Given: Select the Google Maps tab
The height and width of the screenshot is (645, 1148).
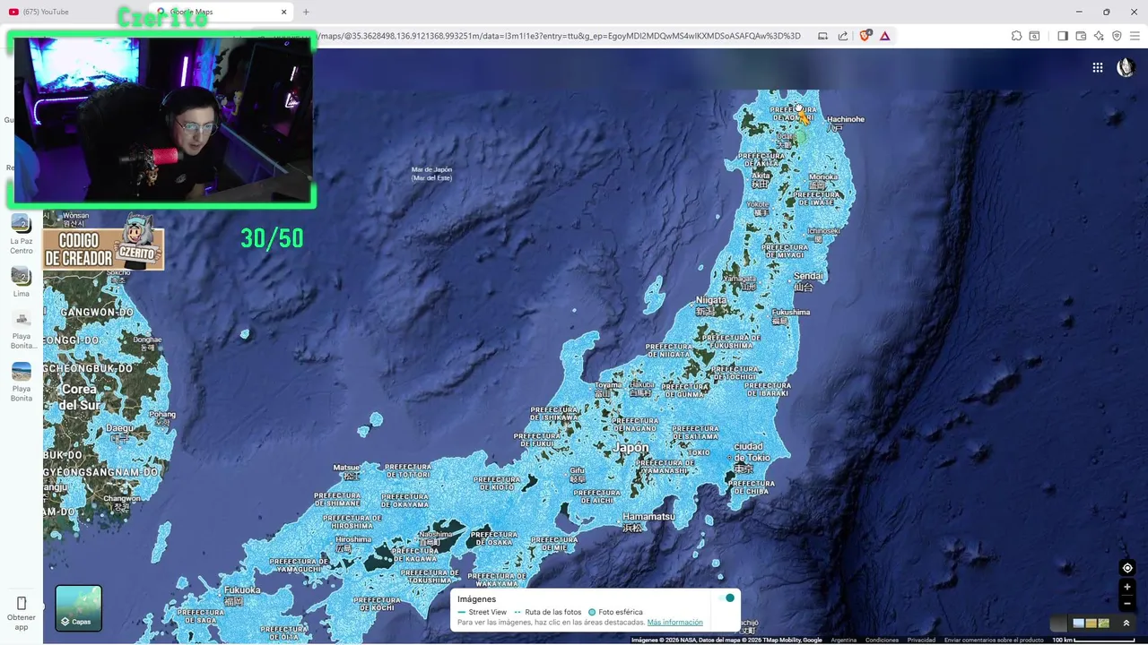Looking at the screenshot, I should tap(215, 12).
